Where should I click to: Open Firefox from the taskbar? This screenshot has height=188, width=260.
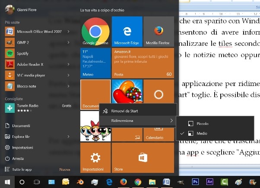coord(124,182)
